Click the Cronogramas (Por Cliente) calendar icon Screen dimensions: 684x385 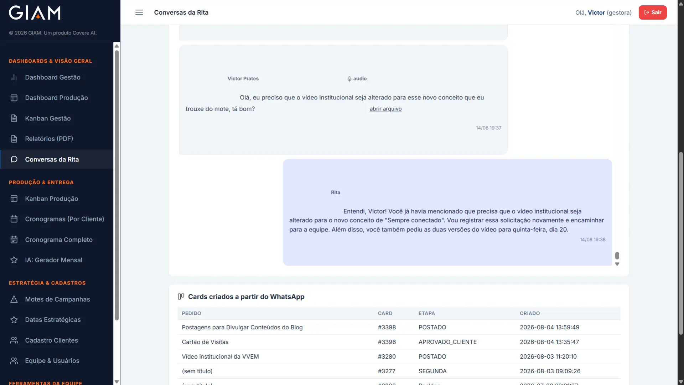[14, 219]
